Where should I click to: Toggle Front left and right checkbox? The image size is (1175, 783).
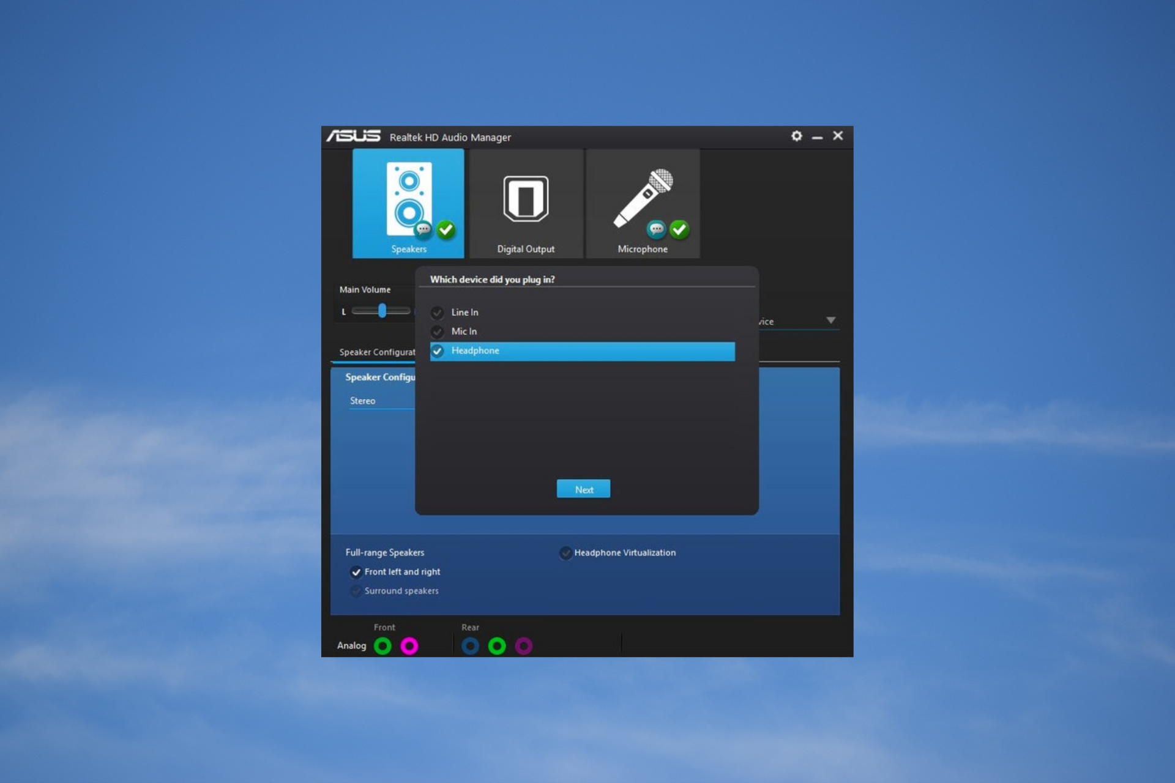(356, 572)
